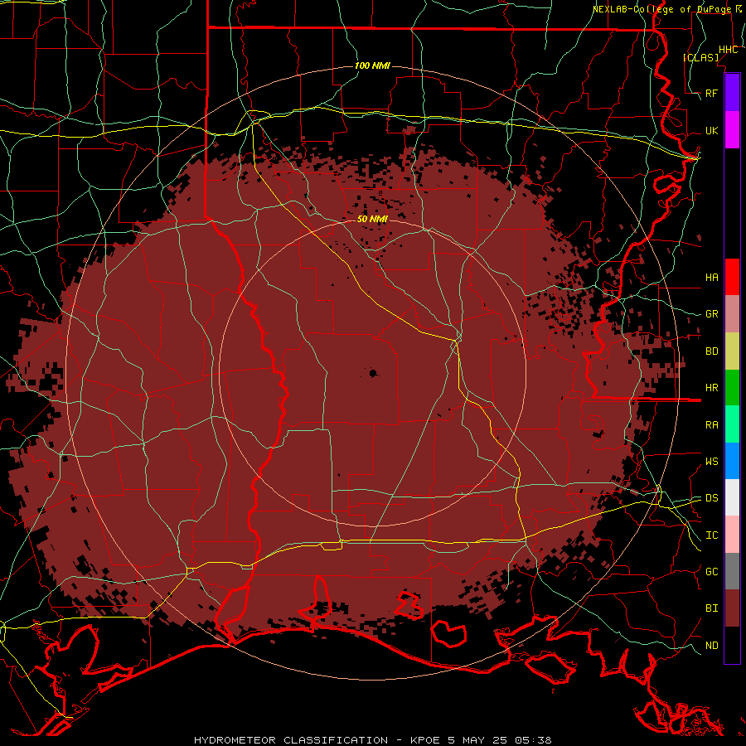
Task: Click the "ND" legend label
Action: [711, 646]
